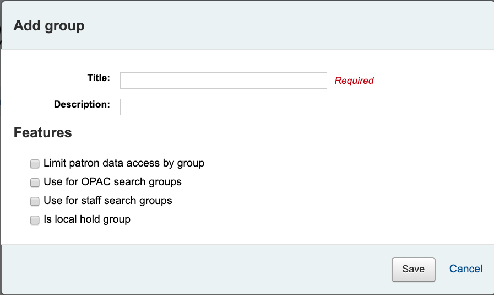Click the "Limit patron data access by group" label text

click(x=124, y=163)
